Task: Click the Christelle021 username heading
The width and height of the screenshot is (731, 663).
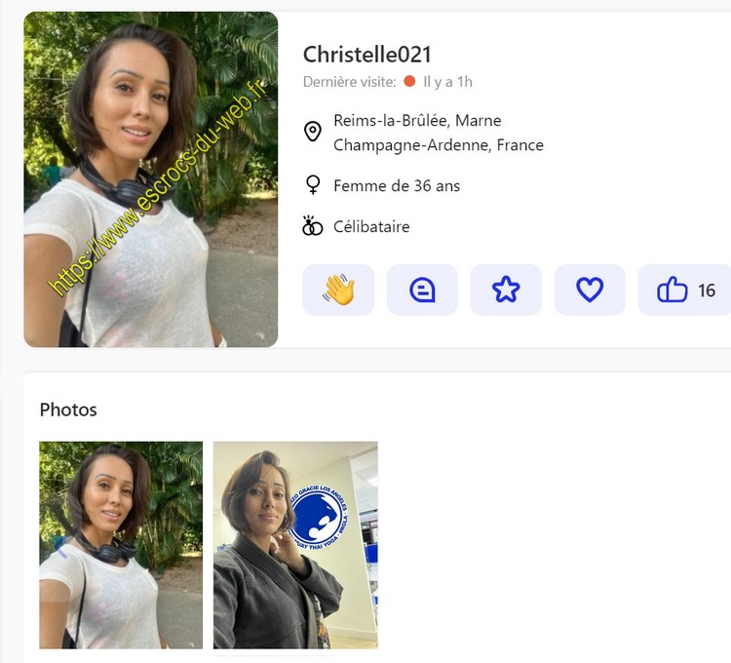Action: pyautogui.click(x=367, y=55)
